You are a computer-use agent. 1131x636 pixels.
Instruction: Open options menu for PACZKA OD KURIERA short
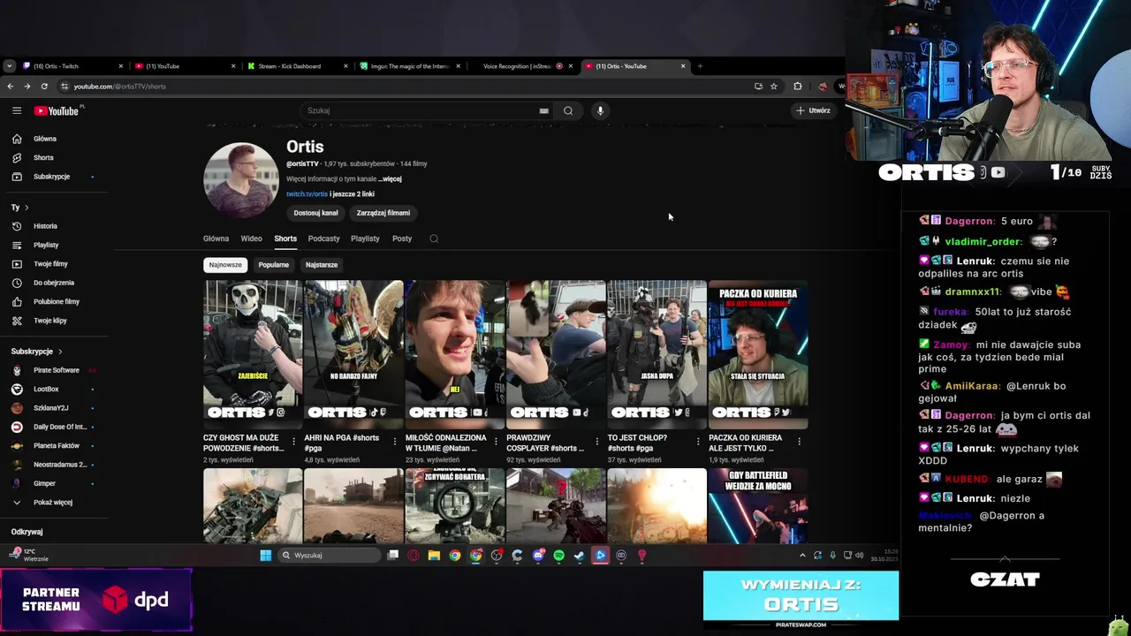coord(799,442)
